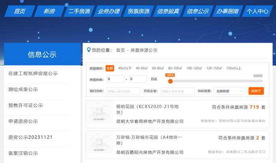
Task: Select 40㎡以下 area filter
Action: 125,68
